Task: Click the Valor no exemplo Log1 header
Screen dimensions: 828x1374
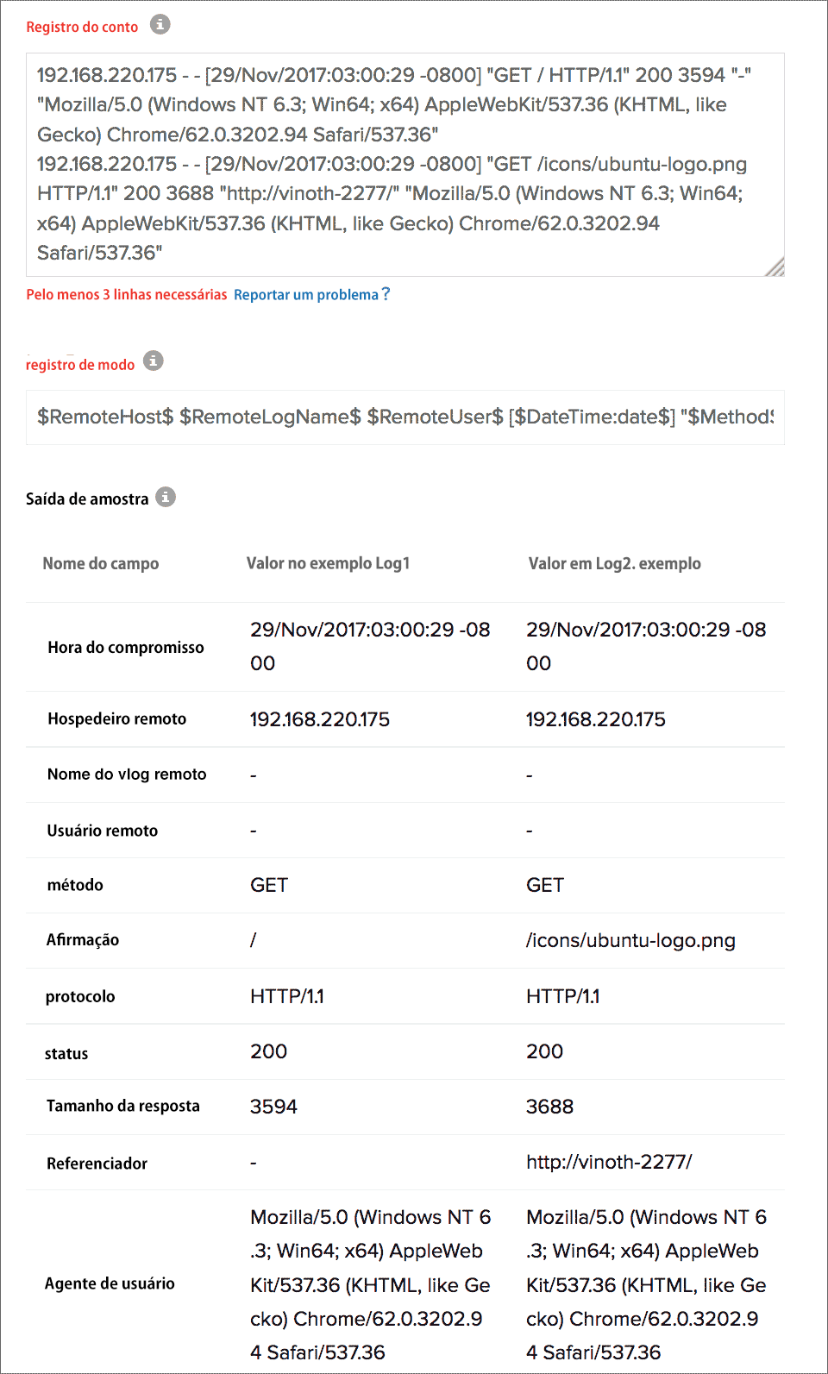Action: click(x=328, y=563)
